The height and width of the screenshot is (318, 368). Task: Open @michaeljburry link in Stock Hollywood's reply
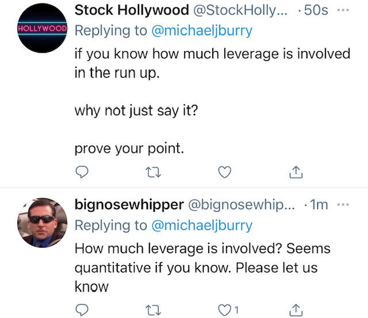click(201, 29)
